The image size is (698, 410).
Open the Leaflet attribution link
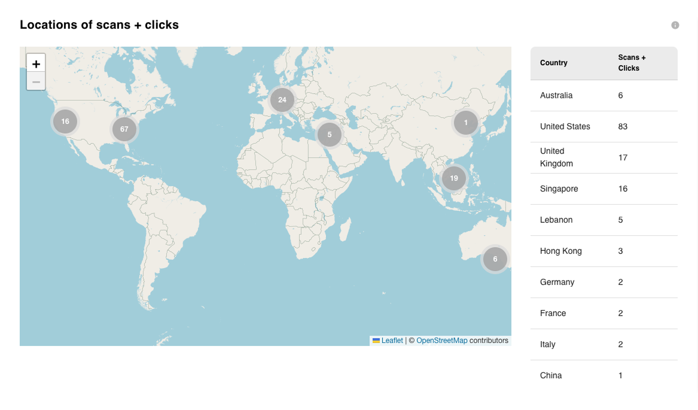pyautogui.click(x=392, y=341)
